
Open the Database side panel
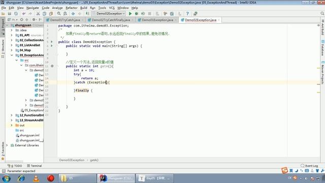coord(322,48)
